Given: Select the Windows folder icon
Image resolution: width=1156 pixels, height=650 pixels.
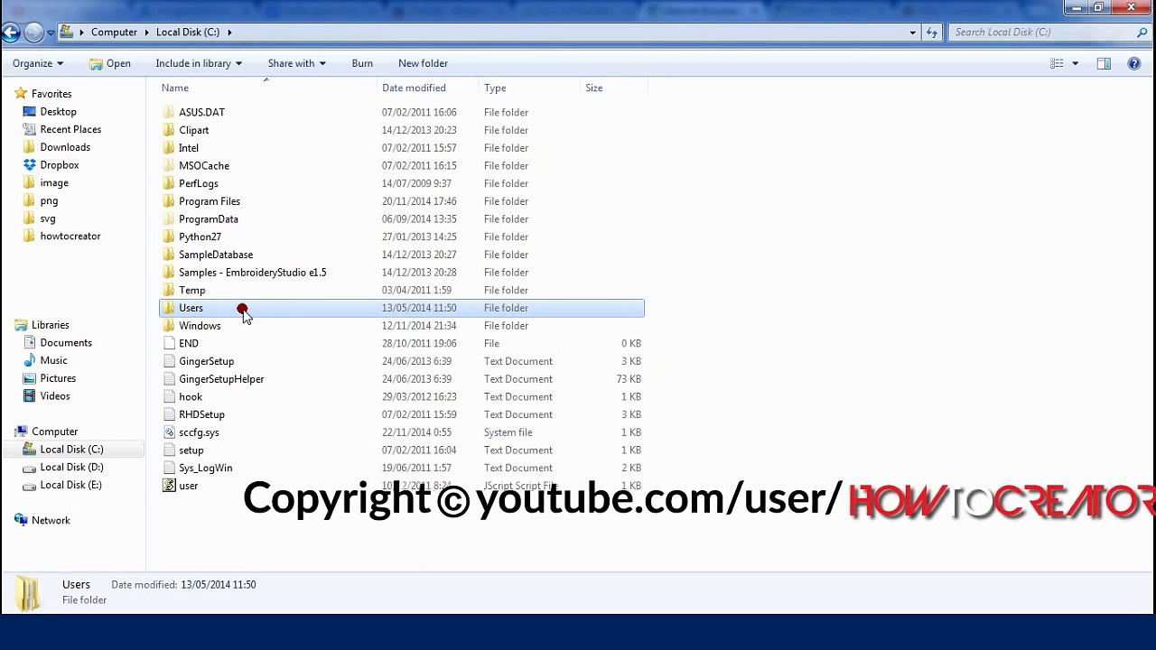Looking at the screenshot, I should (x=169, y=326).
